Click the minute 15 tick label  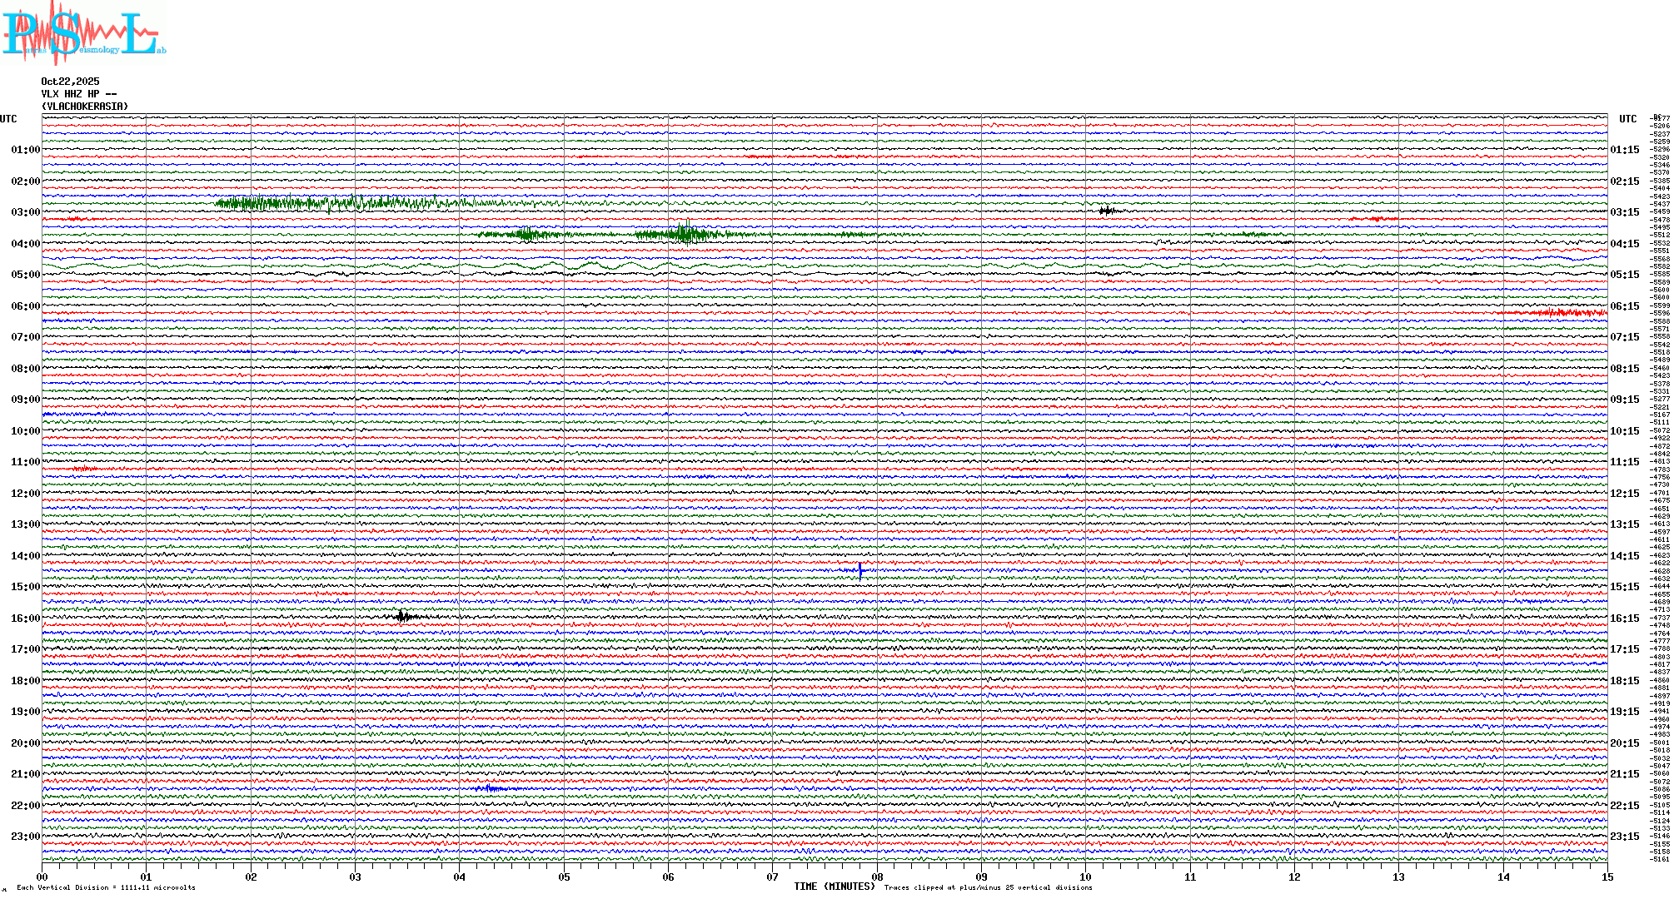coord(1607,877)
